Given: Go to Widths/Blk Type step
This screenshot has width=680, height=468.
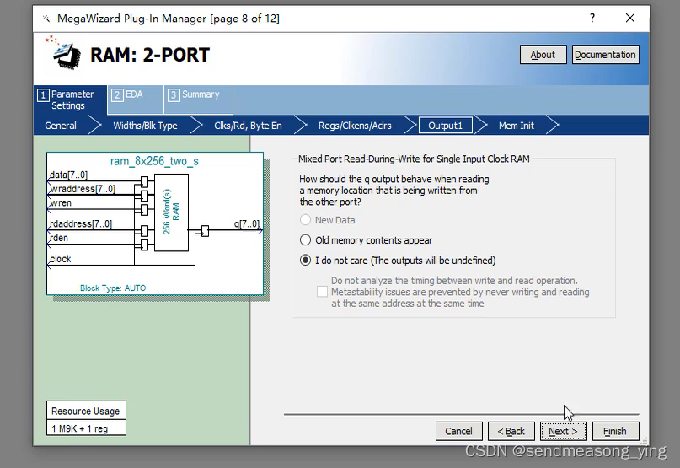Looking at the screenshot, I should (145, 126).
